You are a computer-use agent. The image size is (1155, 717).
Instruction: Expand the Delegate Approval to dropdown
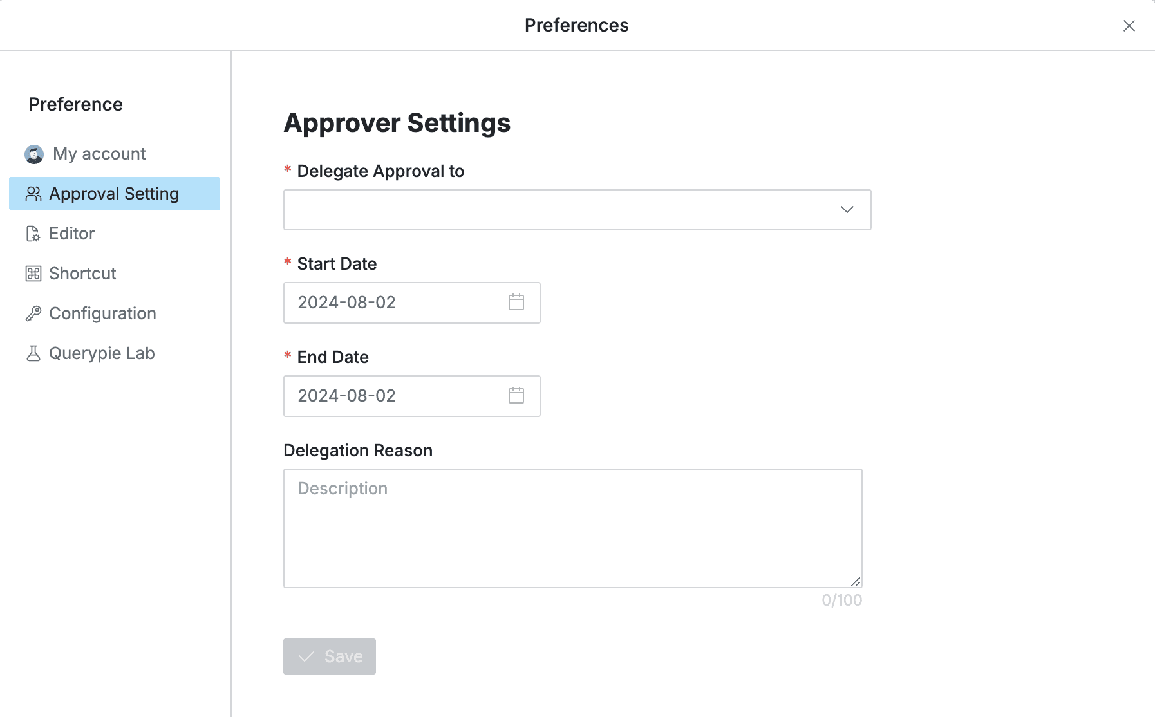tap(847, 209)
